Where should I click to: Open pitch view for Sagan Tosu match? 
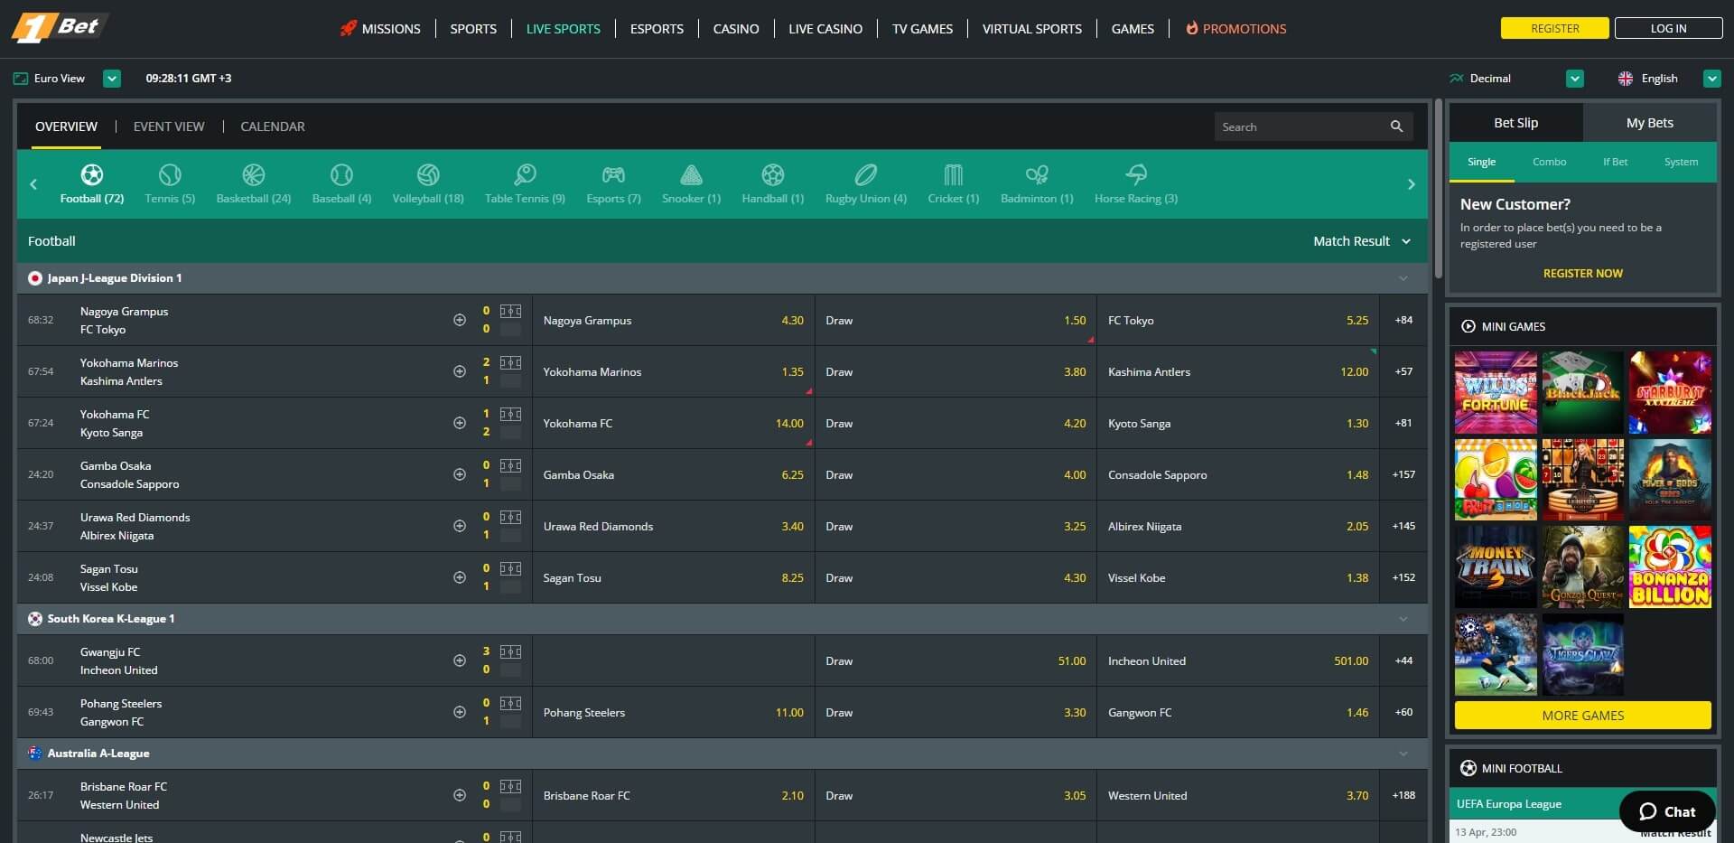[x=510, y=568]
